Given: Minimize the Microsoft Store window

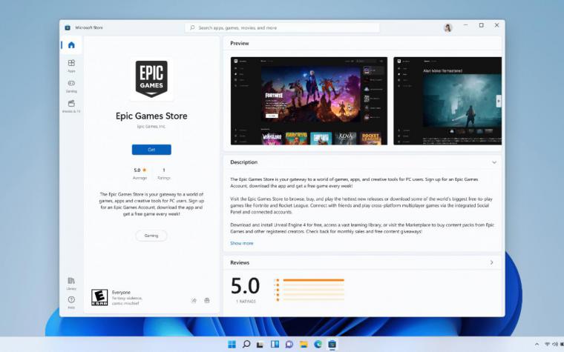Looking at the screenshot, I should pos(466,25).
